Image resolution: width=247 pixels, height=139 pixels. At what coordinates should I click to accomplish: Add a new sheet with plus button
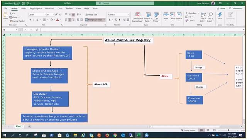pyautogui.click(x=30, y=126)
